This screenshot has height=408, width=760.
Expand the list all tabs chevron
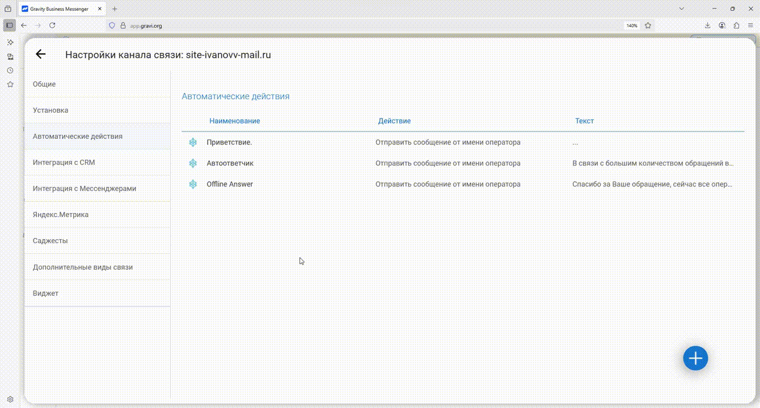(682, 9)
